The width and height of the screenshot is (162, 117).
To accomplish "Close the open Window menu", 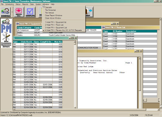I will pyautogui.click(x=46, y=4).
